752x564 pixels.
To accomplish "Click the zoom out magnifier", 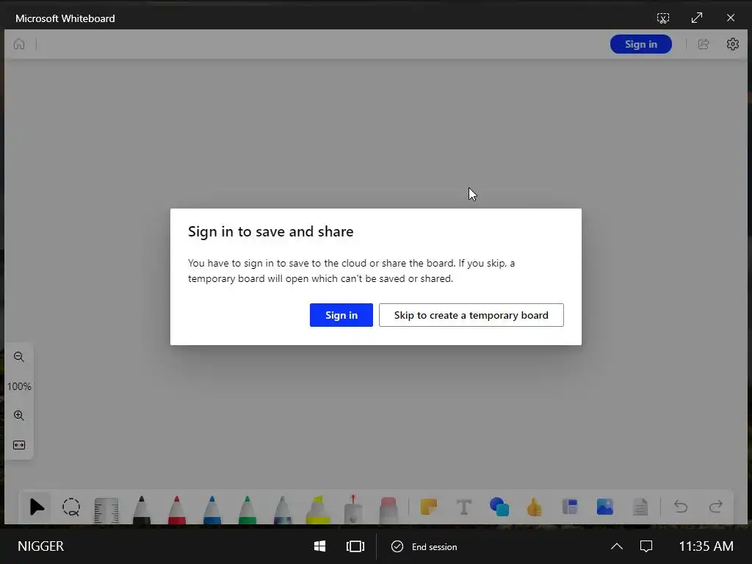I will [19, 357].
